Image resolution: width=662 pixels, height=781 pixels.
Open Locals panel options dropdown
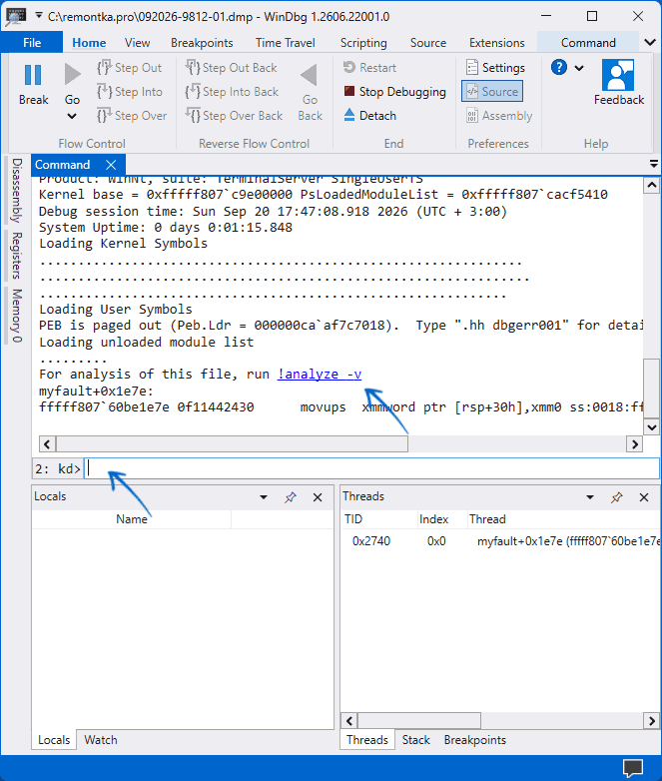pyautogui.click(x=264, y=497)
